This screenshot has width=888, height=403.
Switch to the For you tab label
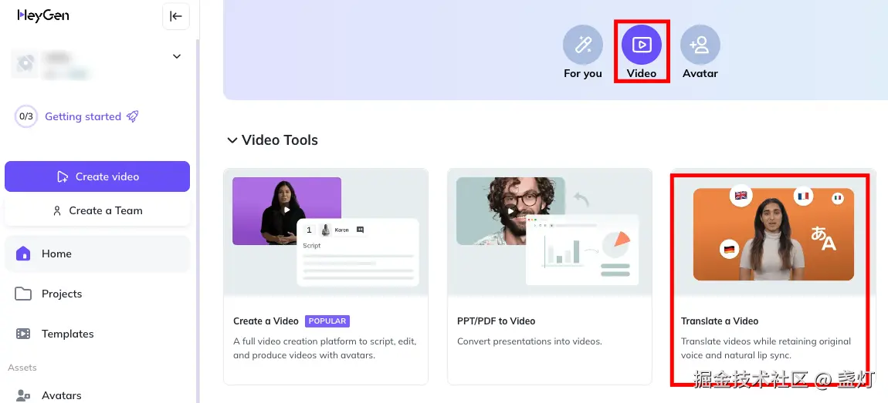[583, 73]
